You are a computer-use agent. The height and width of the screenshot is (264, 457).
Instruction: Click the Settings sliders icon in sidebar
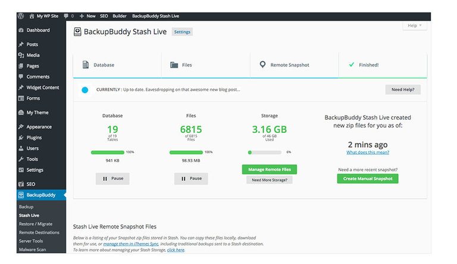point(21,170)
